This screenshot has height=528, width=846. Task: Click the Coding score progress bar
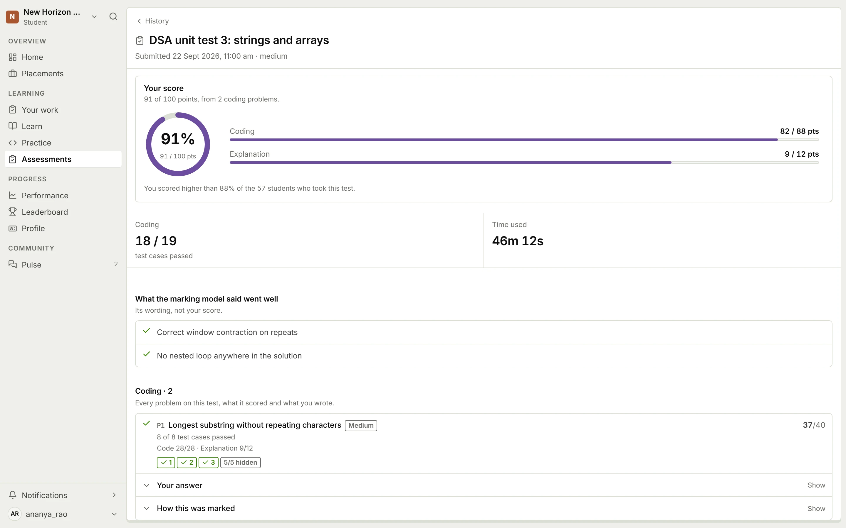coord(524,140)
